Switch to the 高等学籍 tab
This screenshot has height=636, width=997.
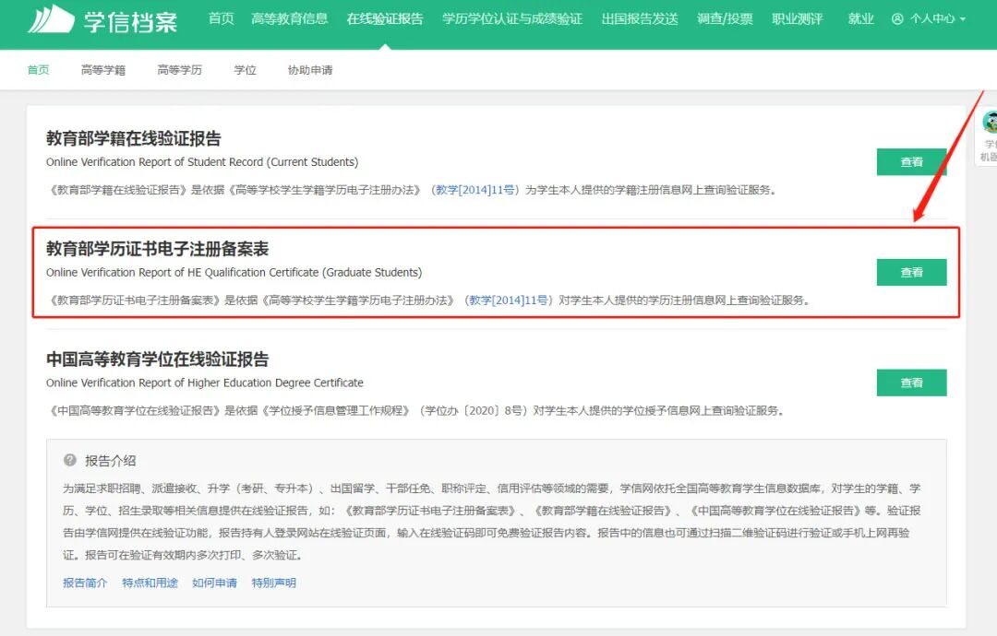point(102,69)
